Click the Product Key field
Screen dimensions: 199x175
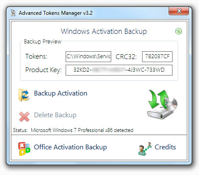[x=119, y=70]
